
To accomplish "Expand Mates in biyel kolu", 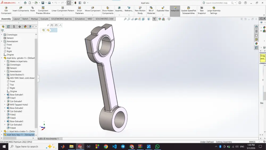I will pyautogui.click(x=5, y=61).
